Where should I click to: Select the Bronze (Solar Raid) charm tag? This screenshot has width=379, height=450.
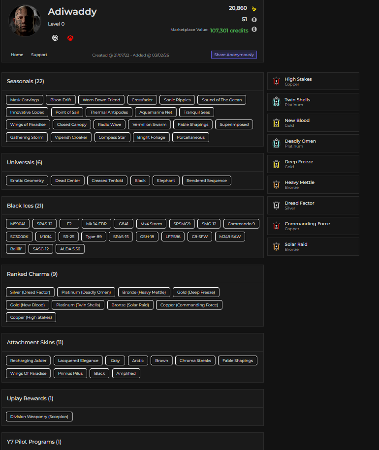(x=130, y=305)
